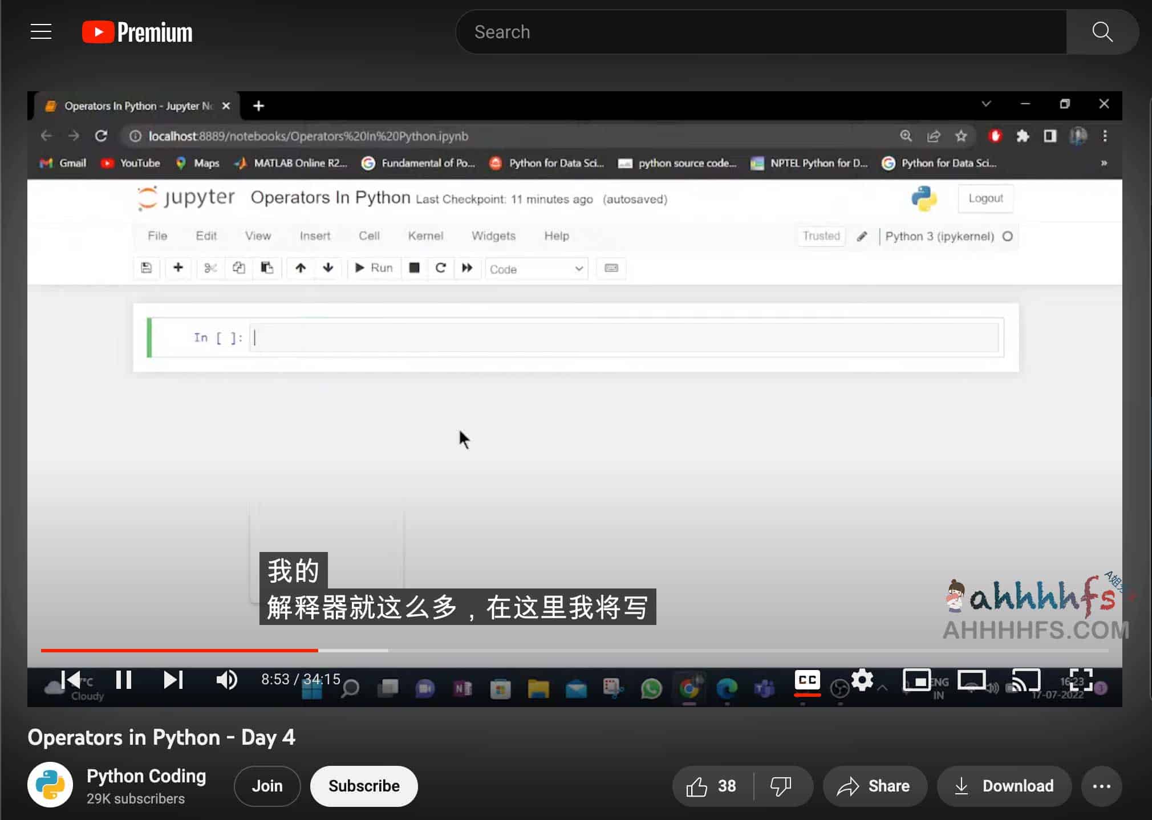Mute the video volume
1152x820 pixels.
(x=226, y=680)
